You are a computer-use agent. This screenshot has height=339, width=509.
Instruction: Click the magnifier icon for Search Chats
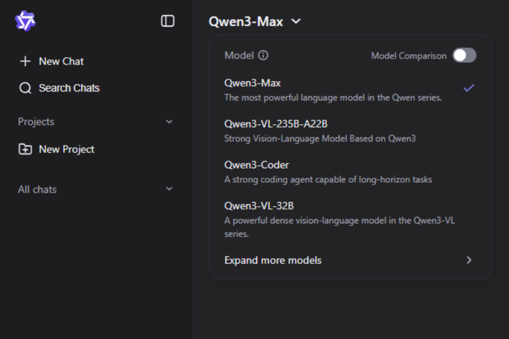25,88
